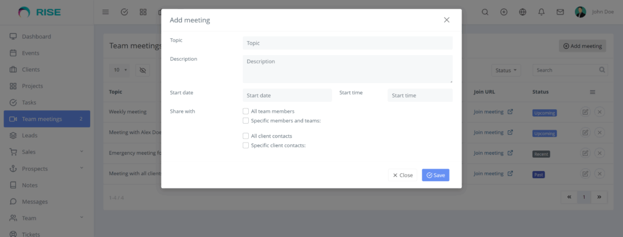
Task: Check All team members checkbox
Action: click(x=246, y=111)
